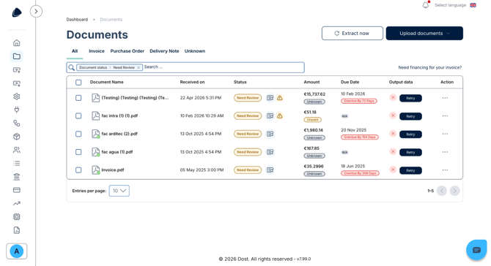Viewport: 491px width, 266px height.
Task: Switch to the Unknown tab
Action: 195,51
